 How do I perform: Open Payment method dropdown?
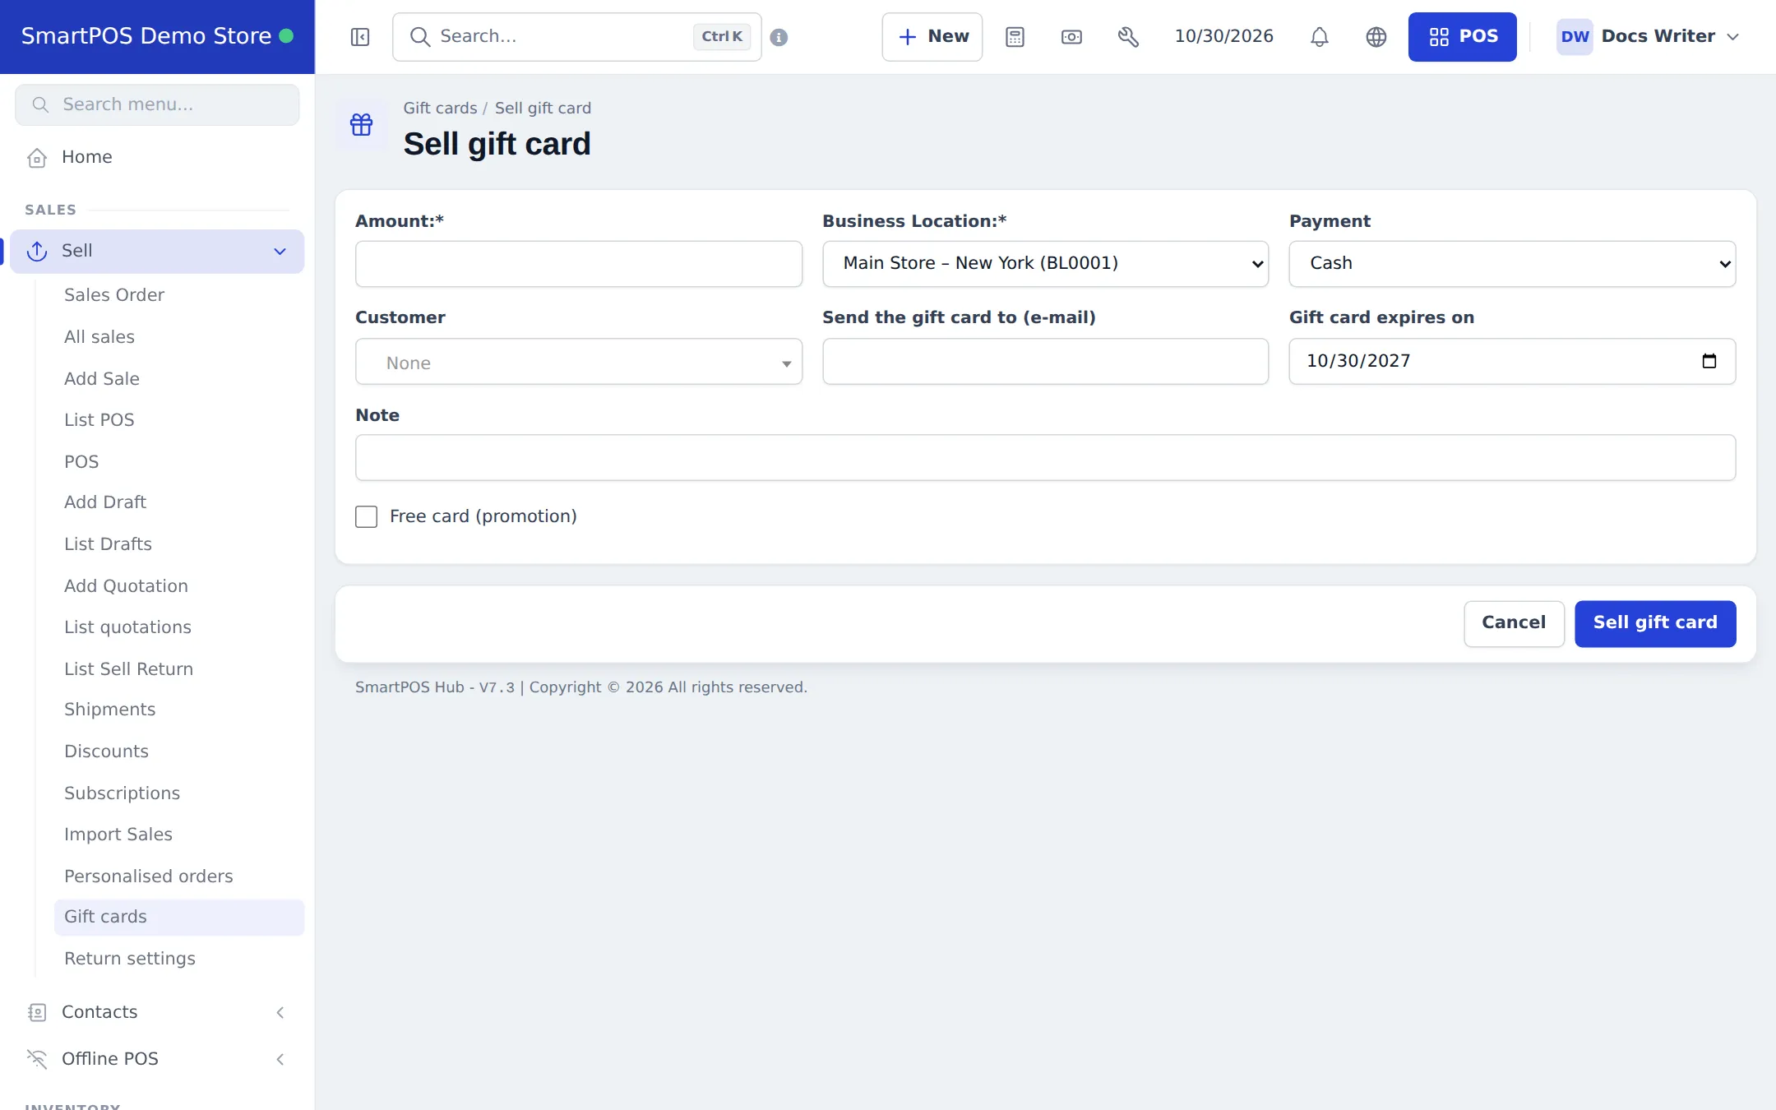click(x=1512, y=264)
